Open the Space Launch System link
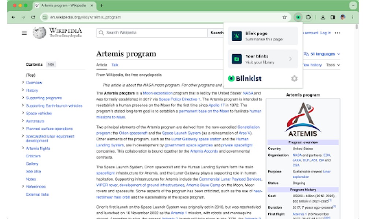This screenshot has height=219, width=366. (x=182, y=133)
